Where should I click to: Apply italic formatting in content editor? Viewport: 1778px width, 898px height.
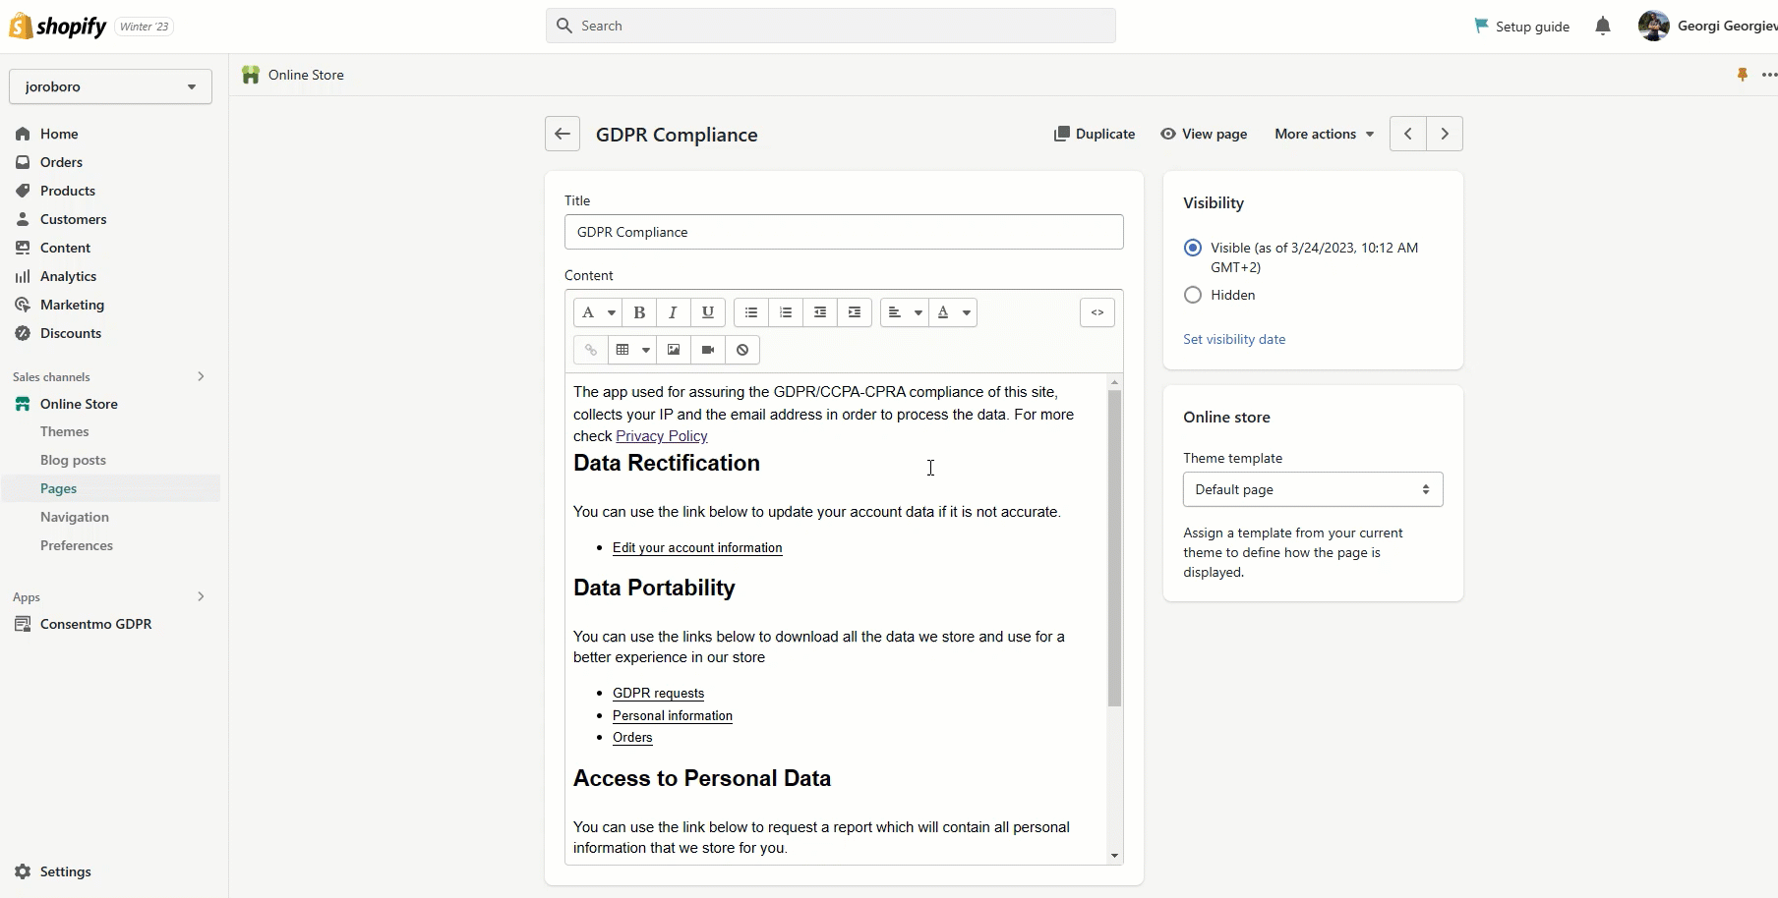[x=673, y=312]
